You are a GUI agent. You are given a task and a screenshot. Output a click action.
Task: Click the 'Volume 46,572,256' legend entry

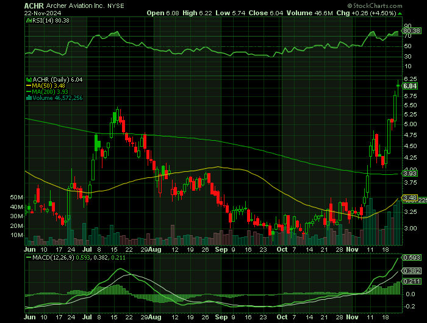tap(57, 98)
